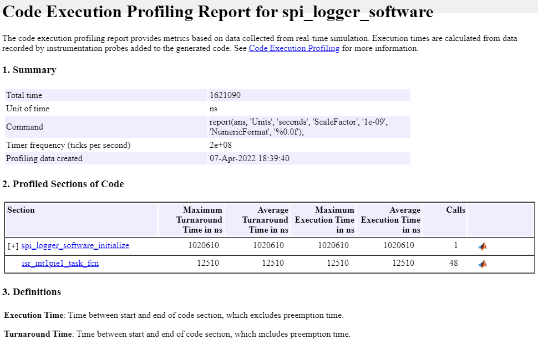Open the Code Execution Profiling link

click(294, 49)
